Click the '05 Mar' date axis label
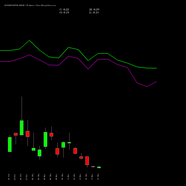This screenshot has height=186, width=186. (45, 177)
